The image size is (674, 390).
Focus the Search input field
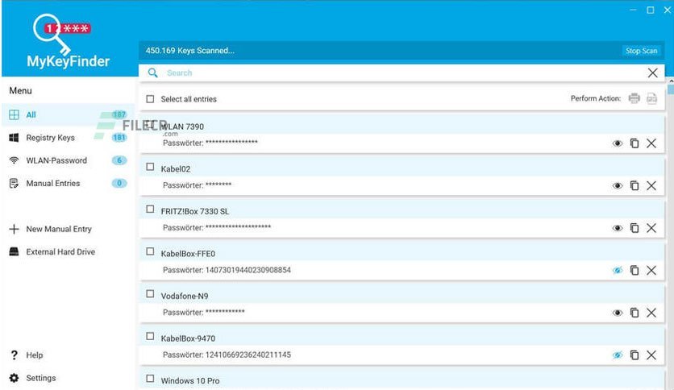(x=404, y=73)
